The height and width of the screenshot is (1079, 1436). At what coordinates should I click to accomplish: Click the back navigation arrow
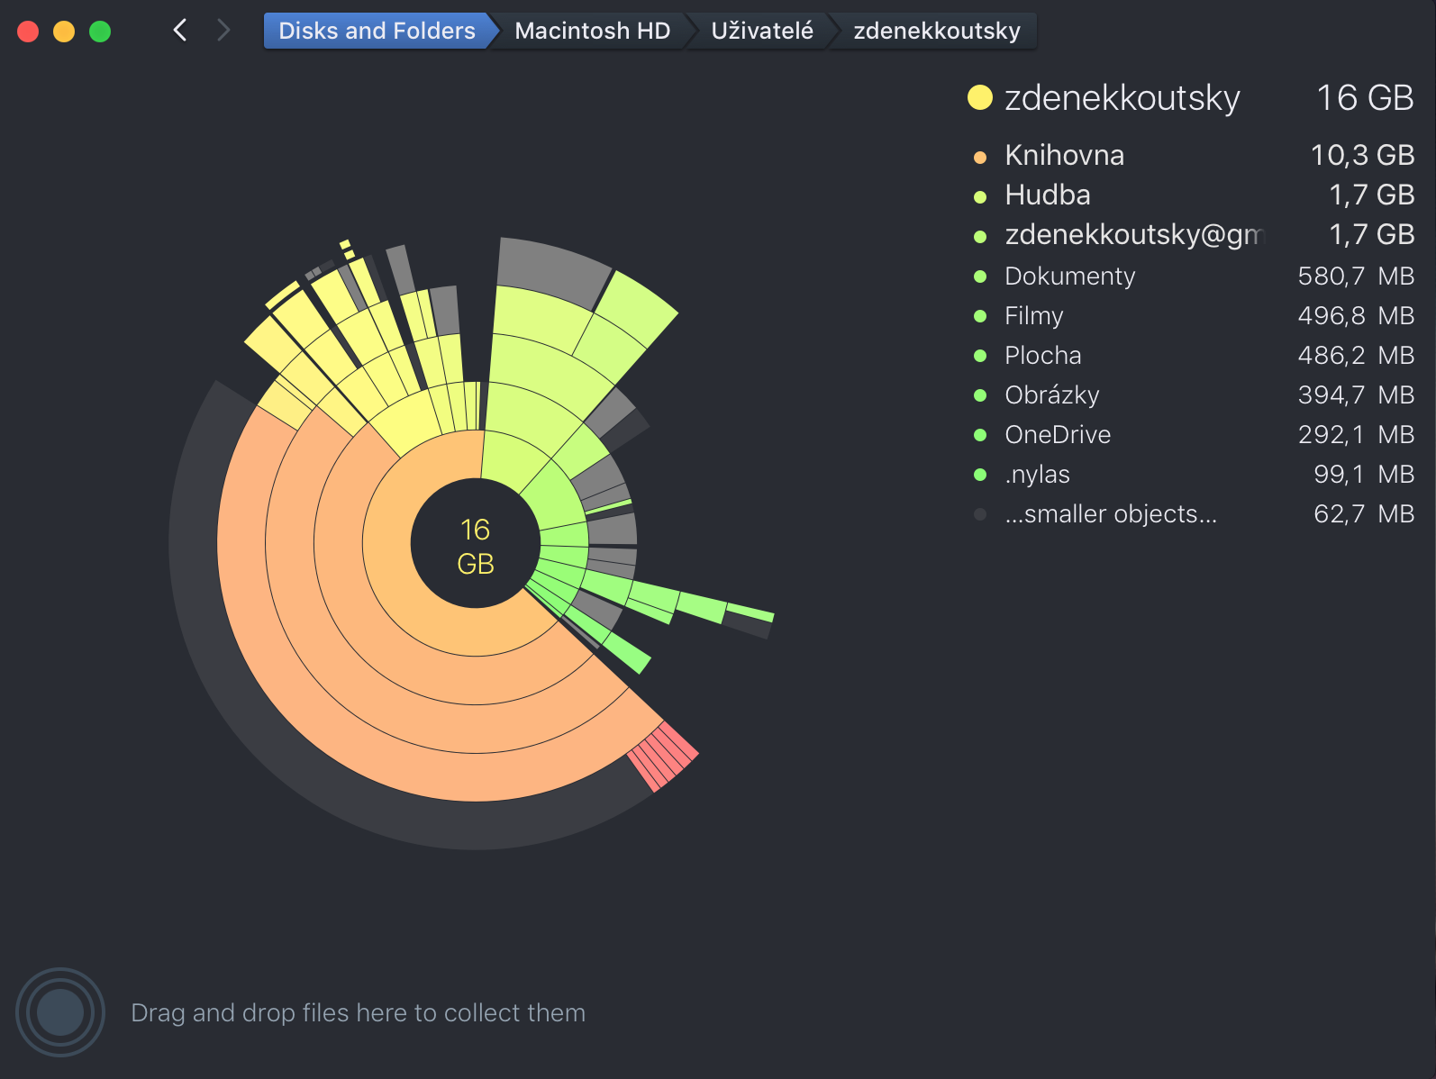pos(180,31)
